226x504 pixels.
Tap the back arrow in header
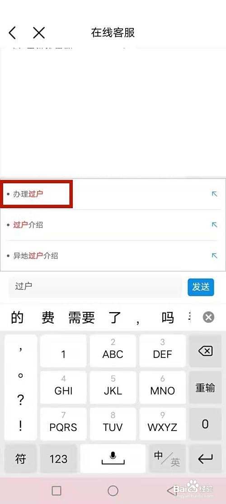tap(12, 33)
